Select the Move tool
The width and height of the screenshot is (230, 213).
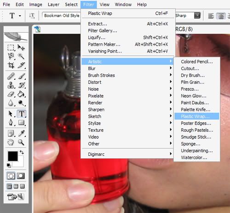coord(21,47)
